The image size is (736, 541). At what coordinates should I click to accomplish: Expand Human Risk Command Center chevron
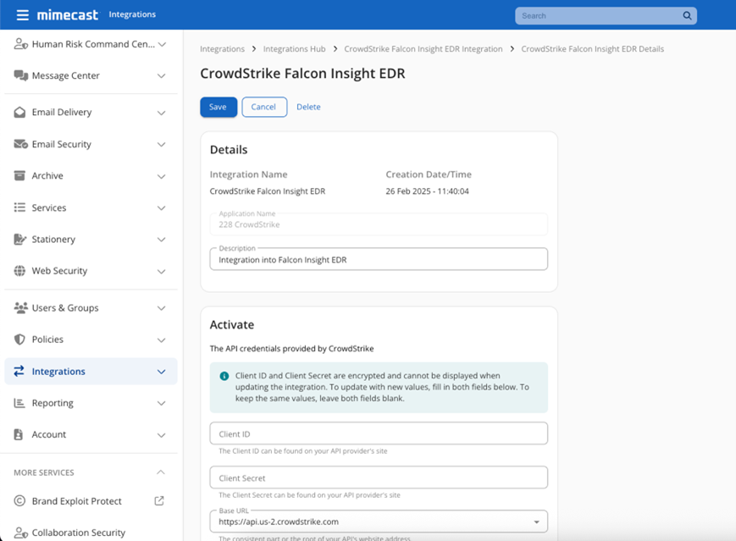point(162,44)
